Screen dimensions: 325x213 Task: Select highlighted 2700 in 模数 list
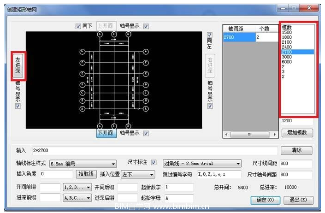(297, 52)
